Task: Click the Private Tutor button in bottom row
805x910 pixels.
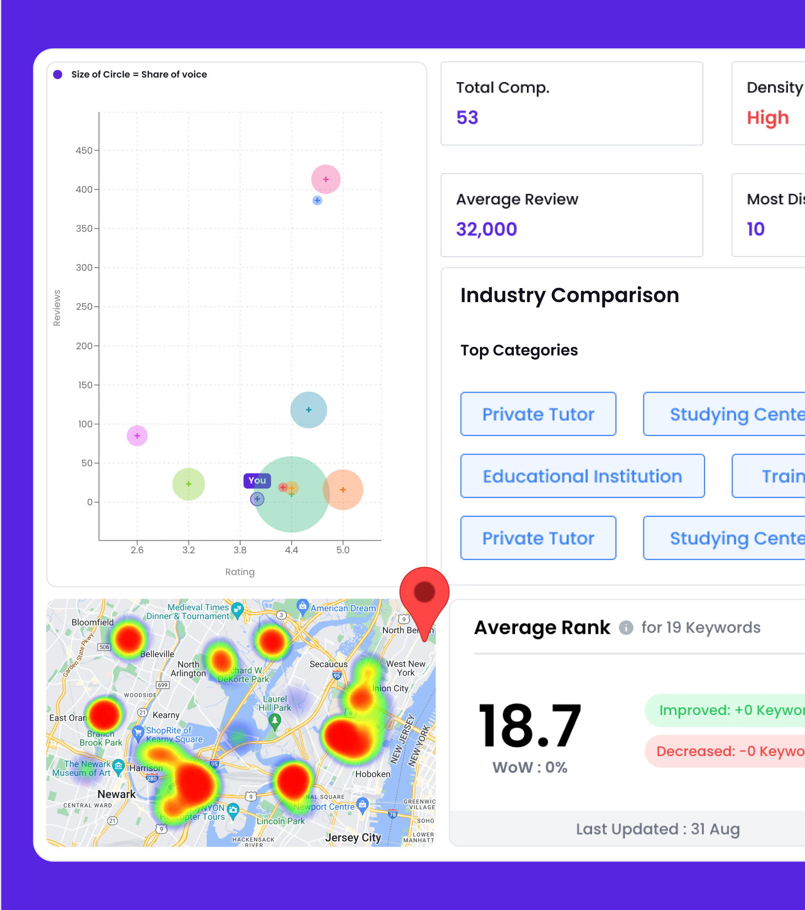Action: 538,538
